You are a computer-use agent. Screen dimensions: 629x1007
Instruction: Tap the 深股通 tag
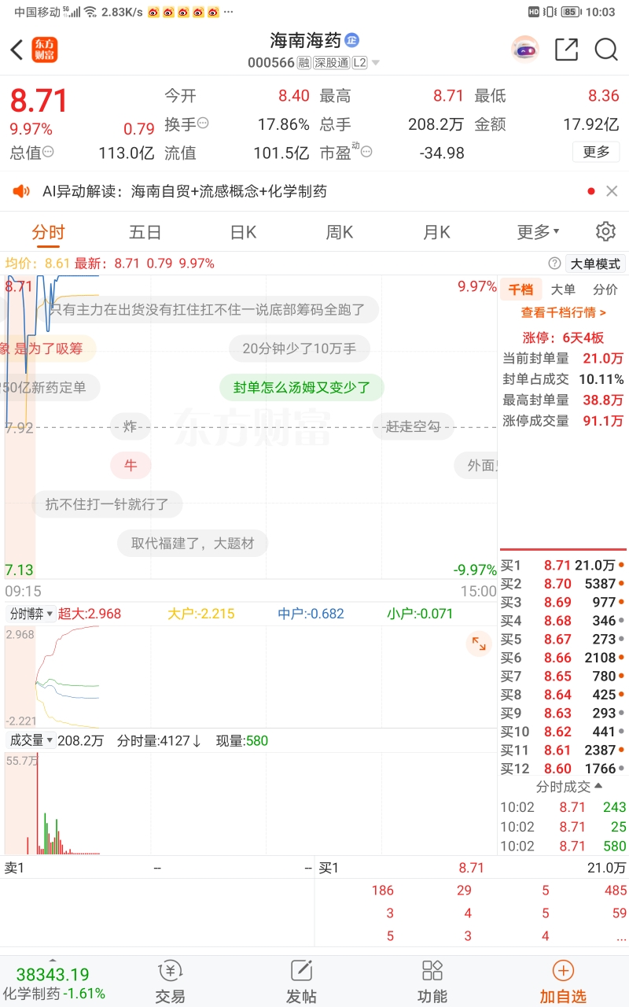331,63
